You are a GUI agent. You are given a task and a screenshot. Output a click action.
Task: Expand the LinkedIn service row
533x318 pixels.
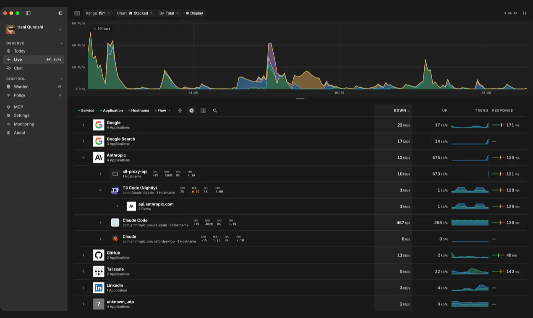coord(84,288)
